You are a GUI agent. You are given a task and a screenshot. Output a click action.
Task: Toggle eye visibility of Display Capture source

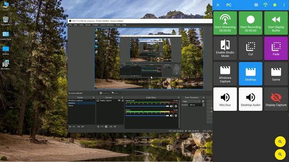(x=119, y=100)
